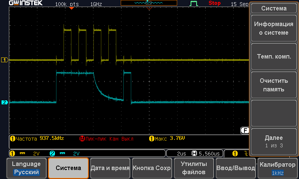The width and height of the screenshot is (299, 179).
Task: Click channel 1 badge in Частота measurement
Action: [13, 139]
